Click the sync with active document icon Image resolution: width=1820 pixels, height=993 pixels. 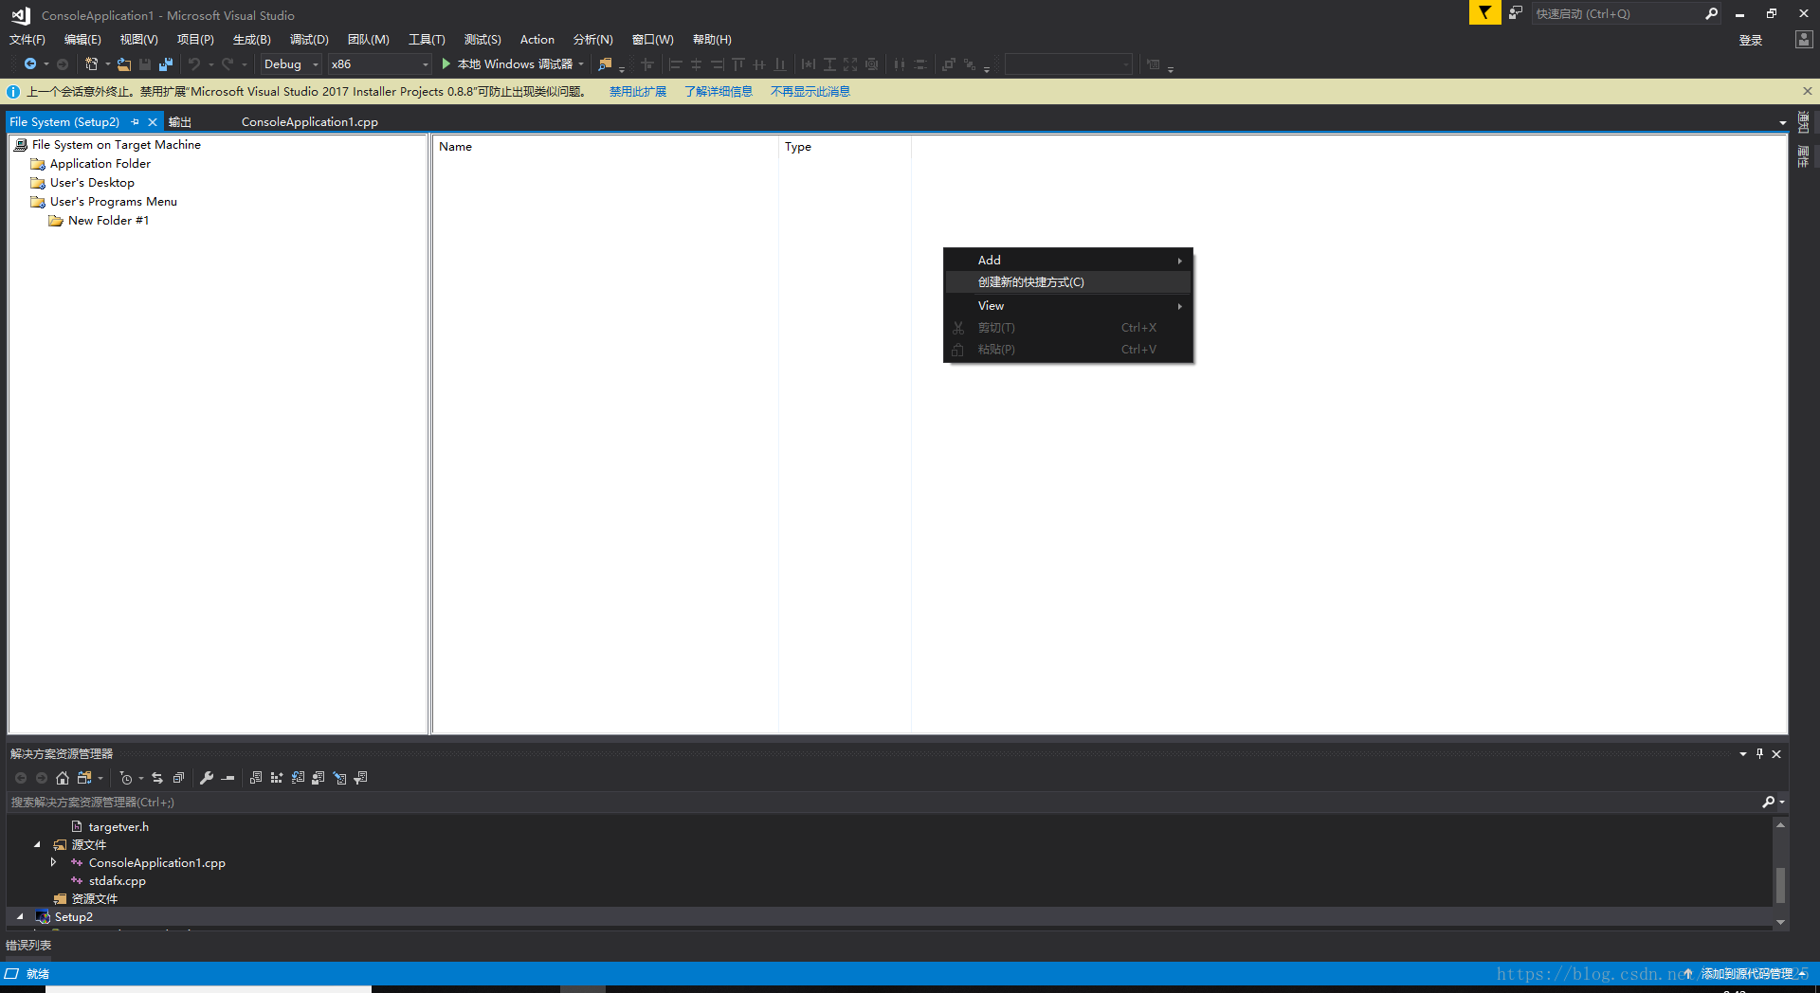point(157,778)
